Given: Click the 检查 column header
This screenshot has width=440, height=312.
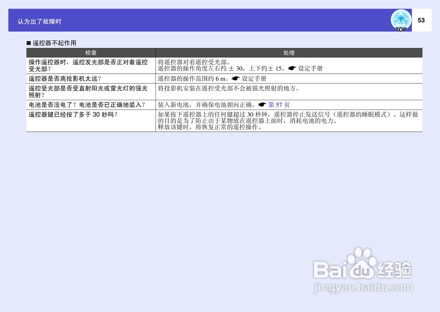Looking at the screenshot, I should click(91, 53).
